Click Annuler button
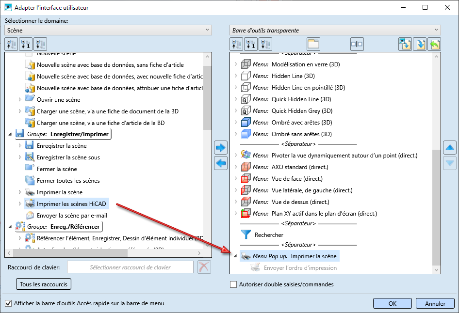Screen dimensions: 459x313 tap(435, 303)
